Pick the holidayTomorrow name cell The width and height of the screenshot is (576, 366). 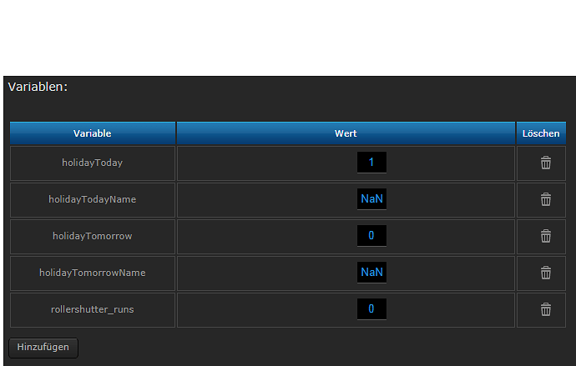[92, 236]
